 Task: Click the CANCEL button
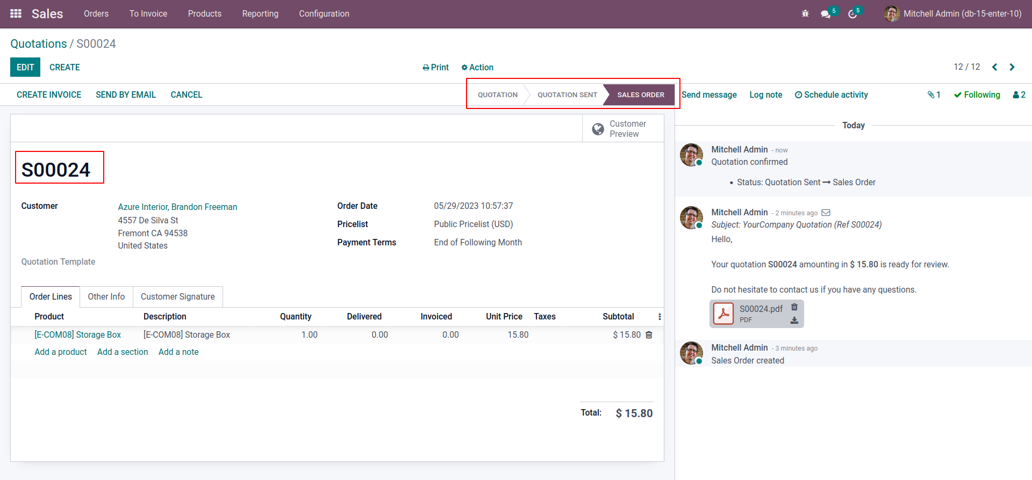tap(187, 95)
